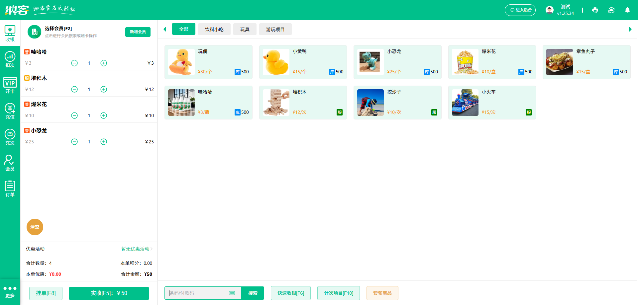Switch to the 玩具 category tab
Viewport: 638px width, 305px height.
[x=245, y=29]
